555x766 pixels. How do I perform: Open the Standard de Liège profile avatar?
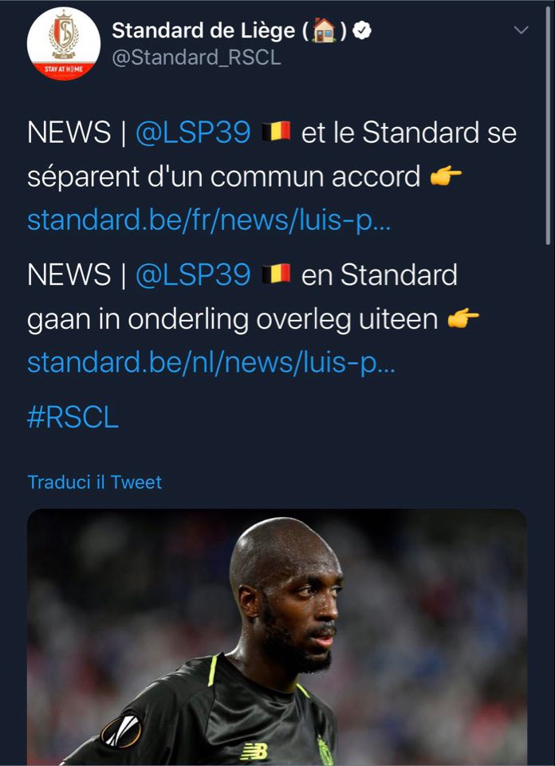click(64, 43)
